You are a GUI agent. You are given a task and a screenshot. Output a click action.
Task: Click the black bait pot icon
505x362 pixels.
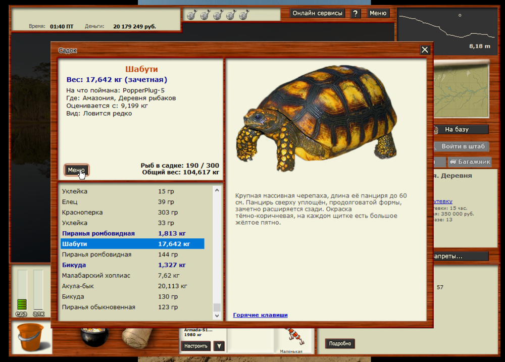[94, 337]
